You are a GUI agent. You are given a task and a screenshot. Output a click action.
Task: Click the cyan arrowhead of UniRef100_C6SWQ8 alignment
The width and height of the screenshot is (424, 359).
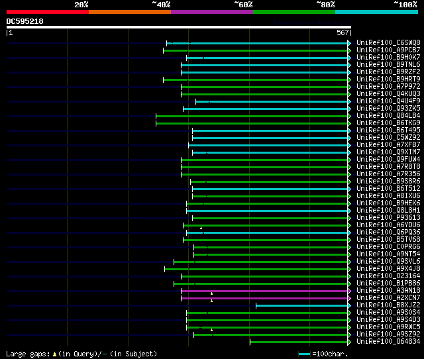tap(349, 43)
